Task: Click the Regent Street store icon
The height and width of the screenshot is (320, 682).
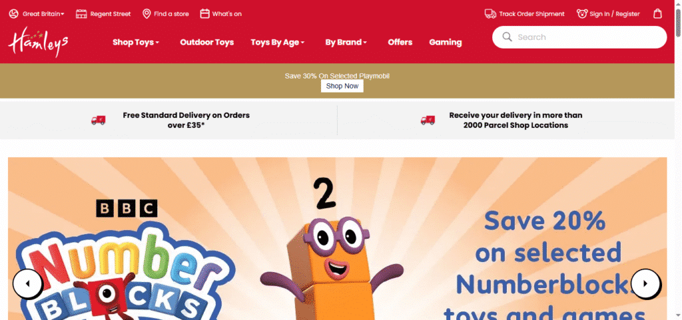Action: (81, 14)
